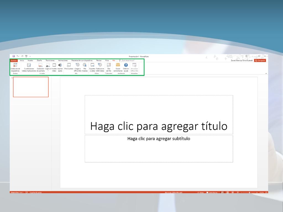Click the zoom in plus button

tap(257, 192)
